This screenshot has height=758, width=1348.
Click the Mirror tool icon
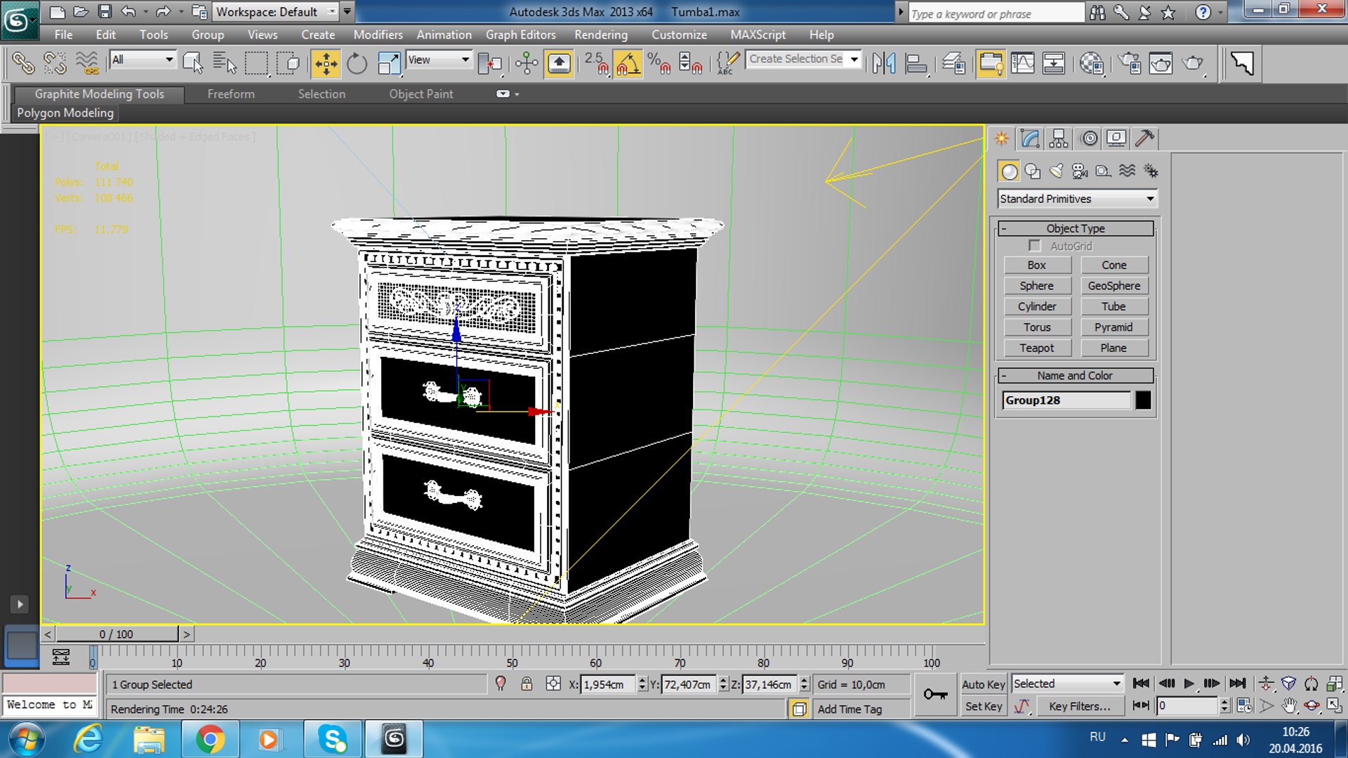click(884, 63)
